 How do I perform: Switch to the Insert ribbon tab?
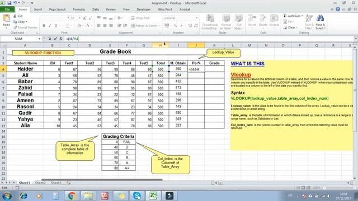click(x=38, y=9)
